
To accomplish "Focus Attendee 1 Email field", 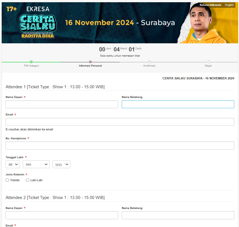I will [x=120, y=122].
